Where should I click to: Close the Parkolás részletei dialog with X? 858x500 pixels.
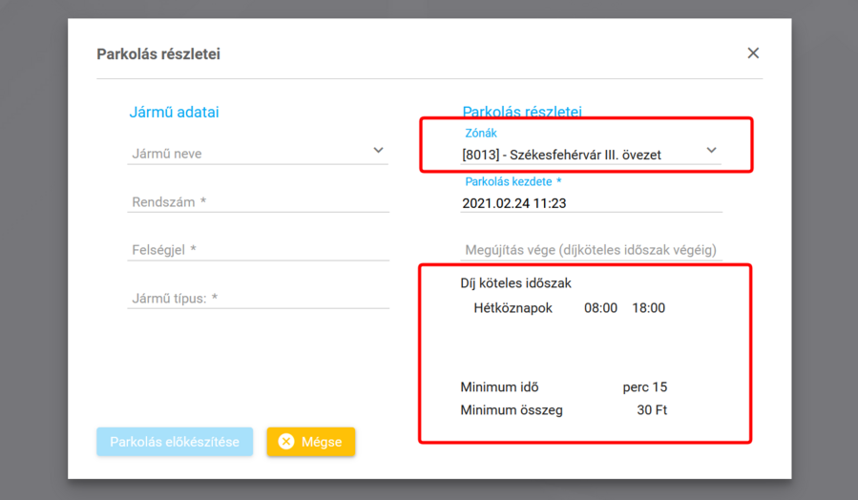(x=753, y=53)
